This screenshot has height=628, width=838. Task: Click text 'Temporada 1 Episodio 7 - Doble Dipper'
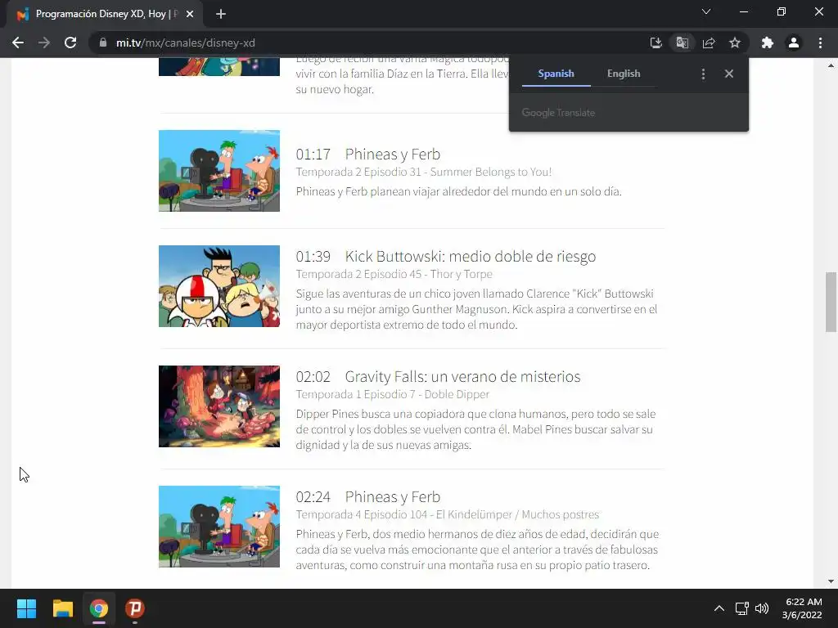click(x=393, y=394)
